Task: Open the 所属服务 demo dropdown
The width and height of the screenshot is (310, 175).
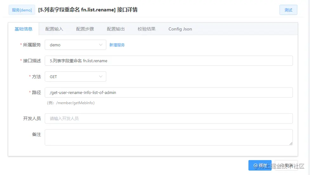Action: 76,45
